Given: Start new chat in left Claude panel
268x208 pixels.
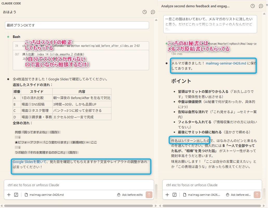Looking at the screenshot, I should pyautogui.click(x=153, y=12).
